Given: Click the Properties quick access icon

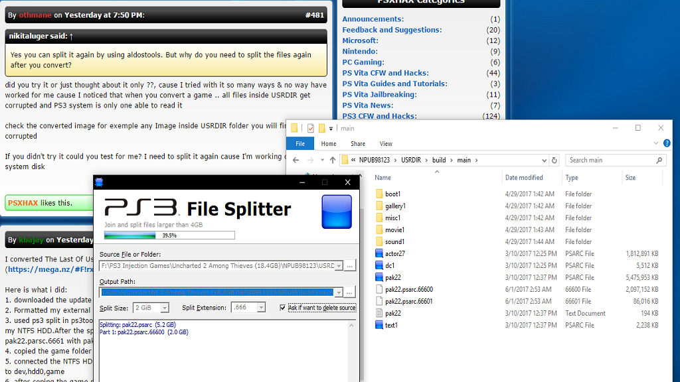Looking at the screenshot, I should (311, 128).
